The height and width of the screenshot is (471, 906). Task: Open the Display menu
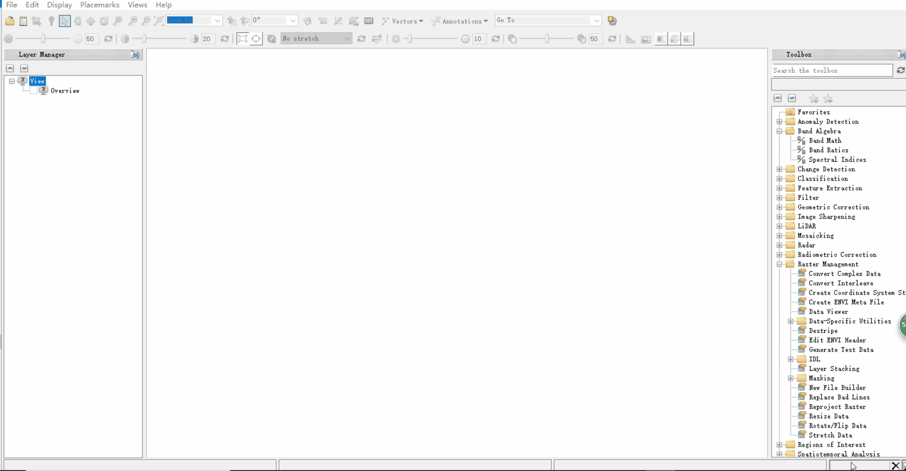click(59, 5)
